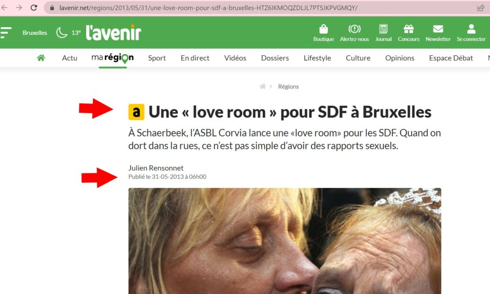Open the Sport section

pos(157,58)
